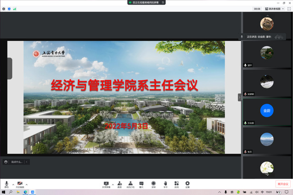Collapse the participant video side panel

(x=239, y=97)
